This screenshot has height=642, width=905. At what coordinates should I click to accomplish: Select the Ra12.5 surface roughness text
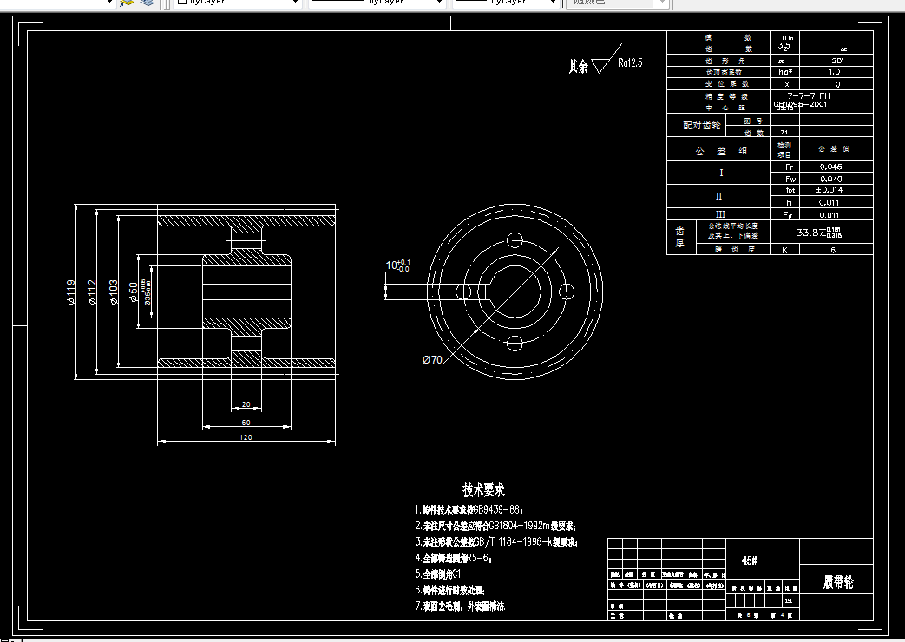[630, 63]
